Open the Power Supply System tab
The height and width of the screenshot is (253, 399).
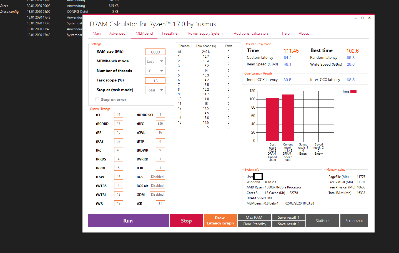pos(205,33)
